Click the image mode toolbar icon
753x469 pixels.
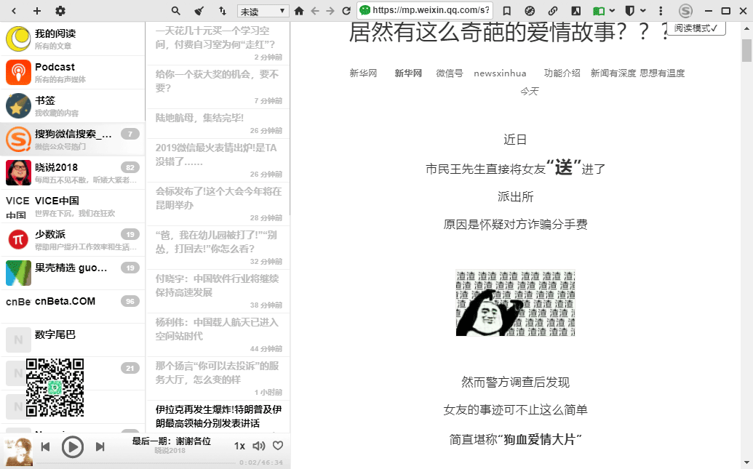click(575, 11)
